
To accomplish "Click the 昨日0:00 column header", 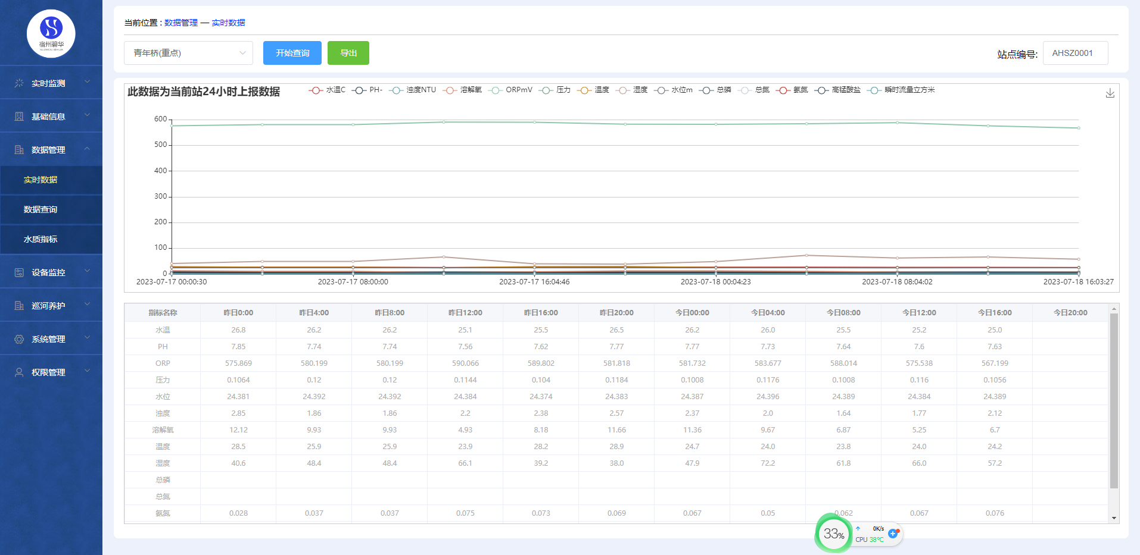I will point(238,313).
